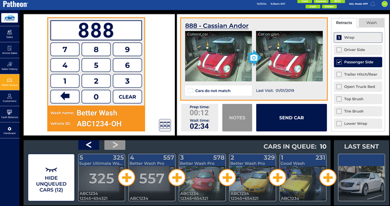Image resolution: width=390 pixels, height=206 pixels.
Task: Uncheck the Passenger Side retract
Action: pyautogui.click(x=339, y=62)
